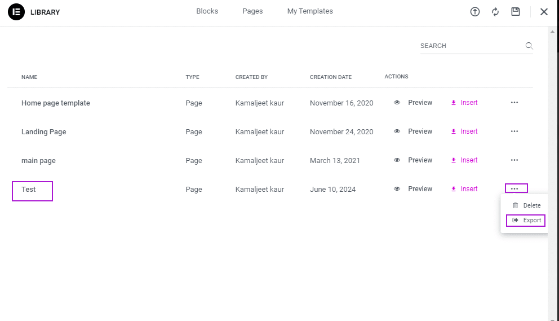Switch to the Blocks tab
Image resolution: width=559 pixels, height=321 pixels.
point(207,11)
